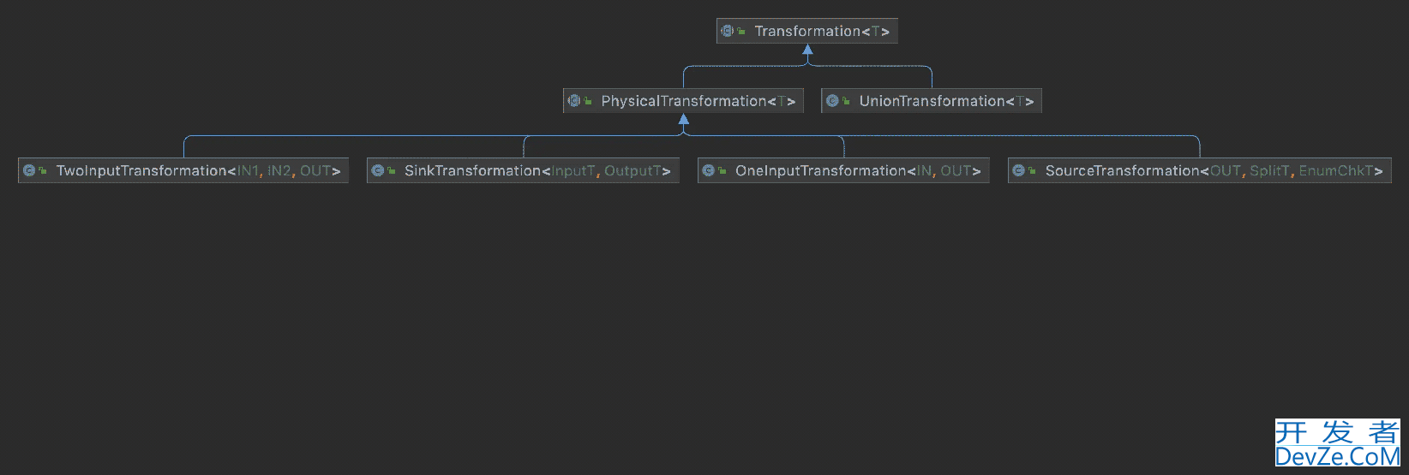Screen dimensions: 1409x475
Task: Click the class icon of OneInputTransformation
Action: [x=708, y=170]
